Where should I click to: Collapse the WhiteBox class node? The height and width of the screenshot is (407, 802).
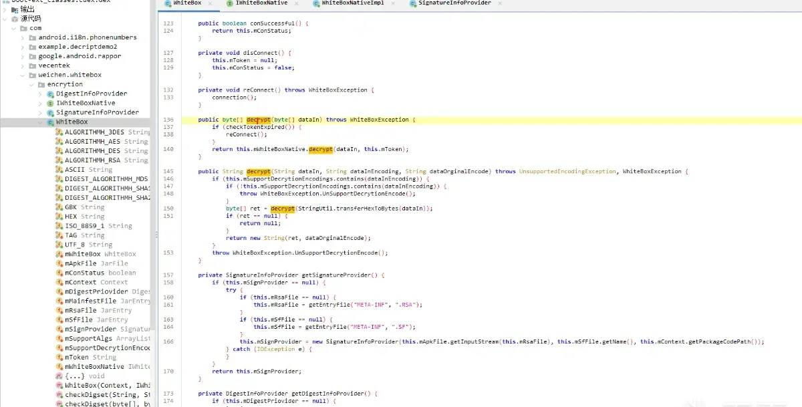[40, 122]
